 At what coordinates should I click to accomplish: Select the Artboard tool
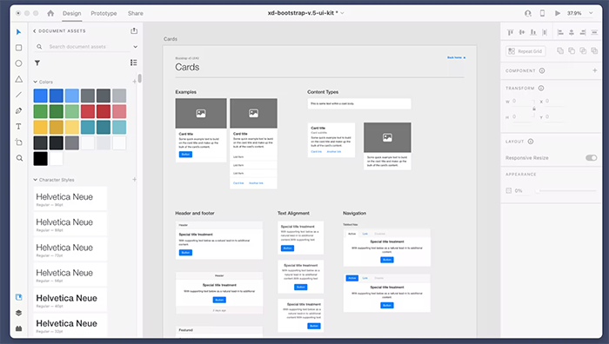click(18, 142)
